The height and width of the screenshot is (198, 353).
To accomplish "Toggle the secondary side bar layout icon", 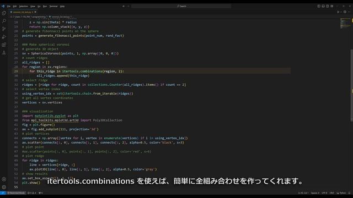I will coord(327,6).
